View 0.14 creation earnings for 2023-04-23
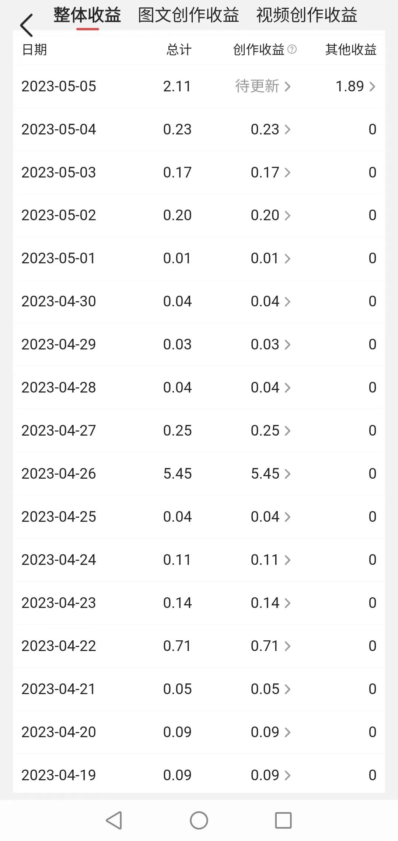 [270, 603]
